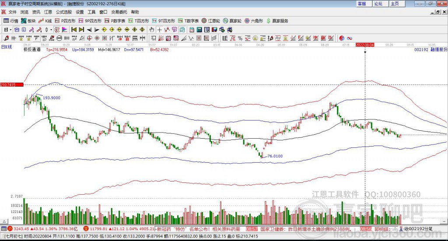Click the 沪 Shanghai index status entry
The image size is (448, 241).
coord(42,229)
